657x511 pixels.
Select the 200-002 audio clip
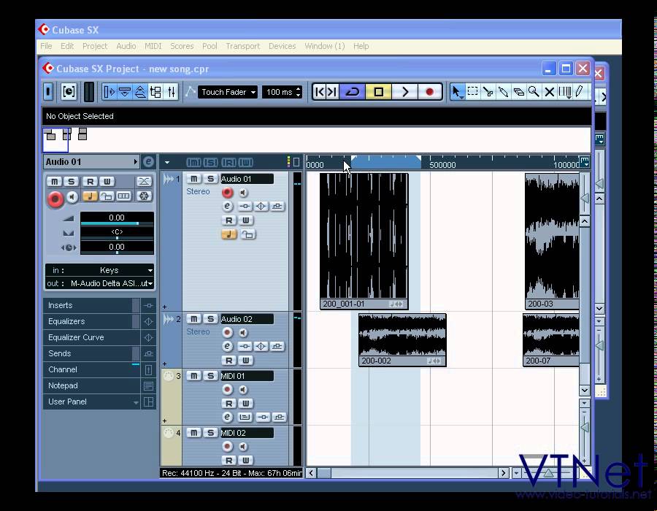[402, 339]
